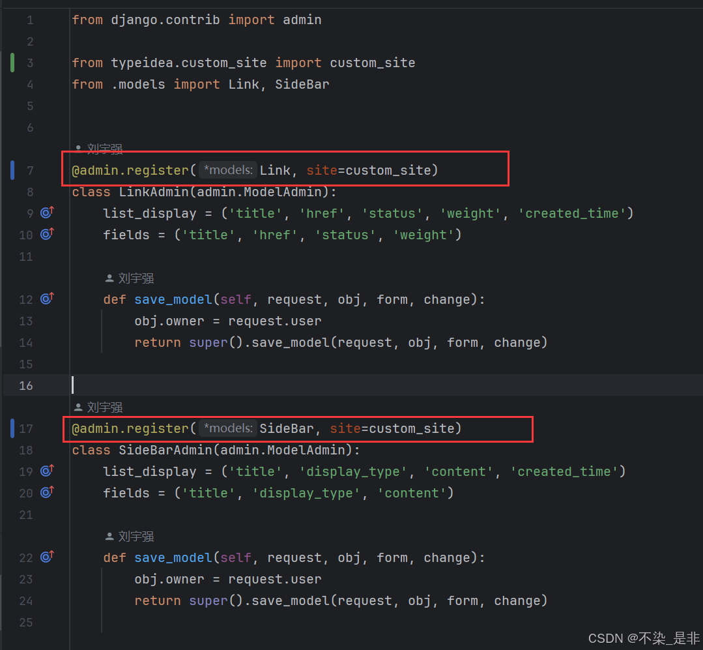Click 'SideBar' in the models import line
This screenshot has width=703, height=650.
click(x=302, y=84)
